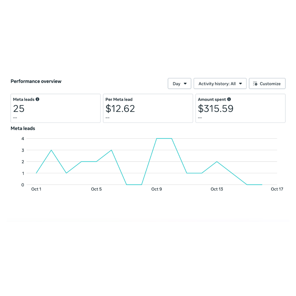Image resolution: width=296 pixels, height=296 pixels.
Task: Select the Amount spent metric card
Action: (240, 108)
